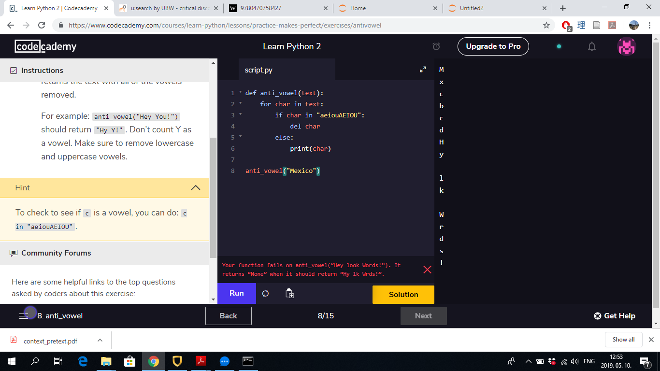Reset the code with the refresh icon
The height and width of the screenshot is (371, 660).
pos(265,294)
